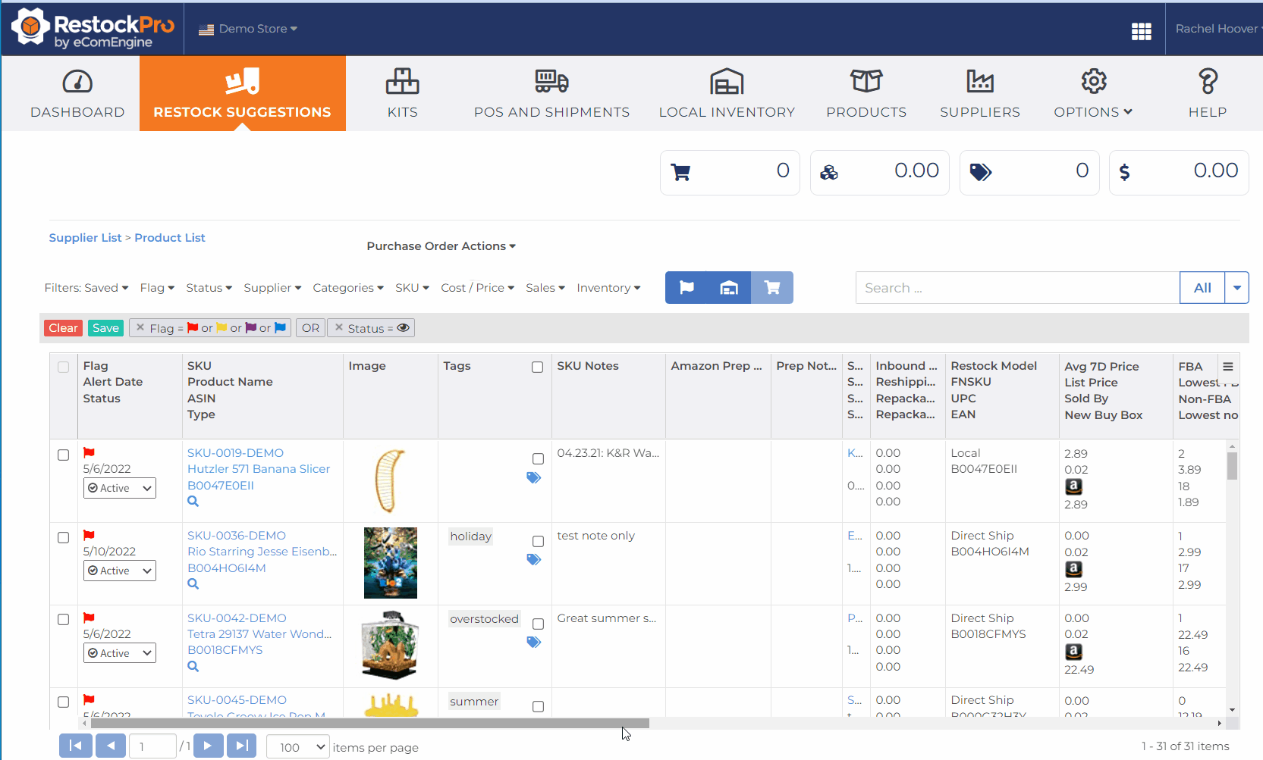Viewport: 1263px width, 760px height.
Task: Select the SKU-0019-DEMO row checkbox
Action: click(x=64, y=455)
